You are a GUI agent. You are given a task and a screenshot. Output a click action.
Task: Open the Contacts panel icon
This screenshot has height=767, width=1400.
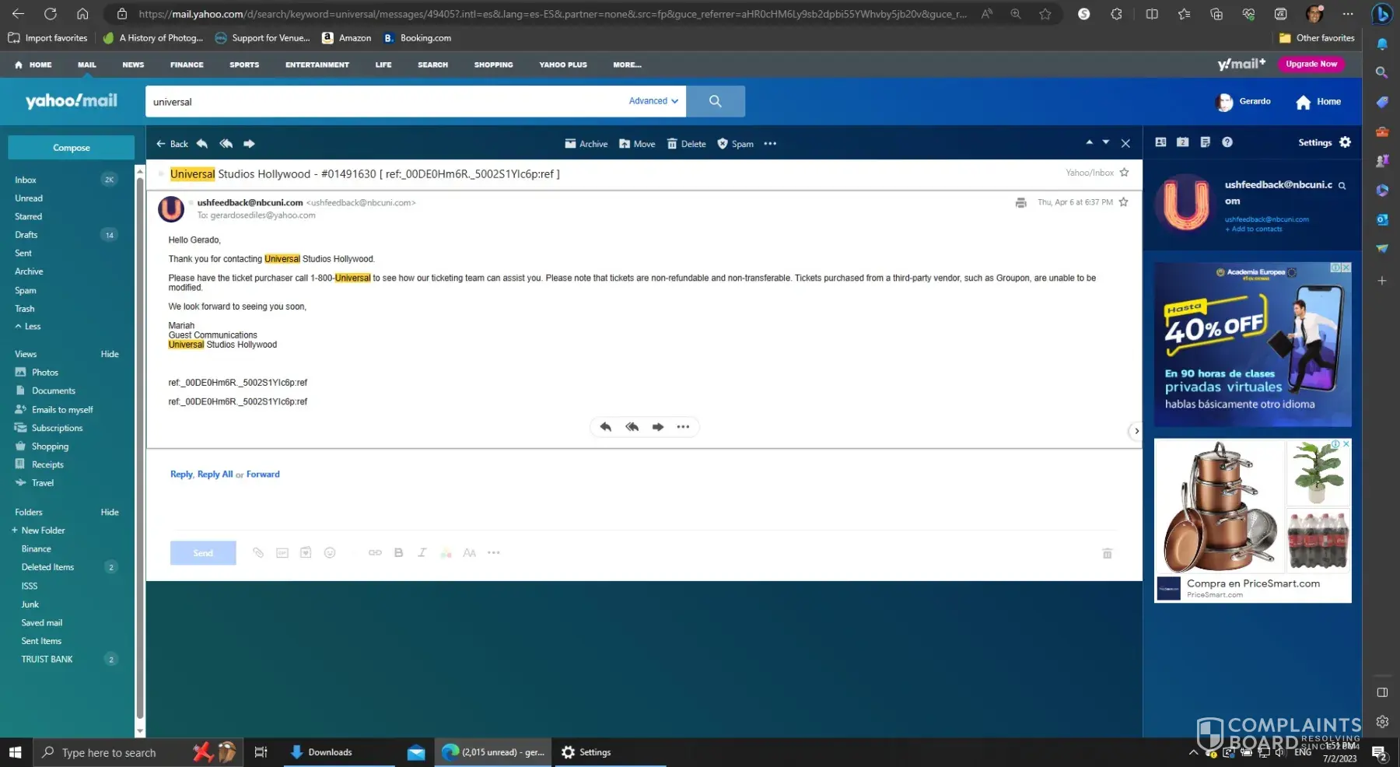pyautogui.click(x=1160, y=142)
